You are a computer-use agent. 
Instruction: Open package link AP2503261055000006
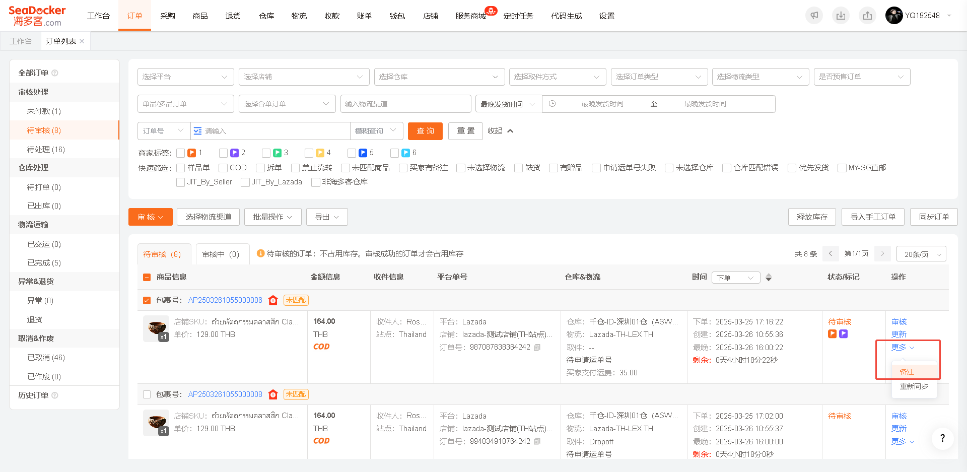coord(225,300)
